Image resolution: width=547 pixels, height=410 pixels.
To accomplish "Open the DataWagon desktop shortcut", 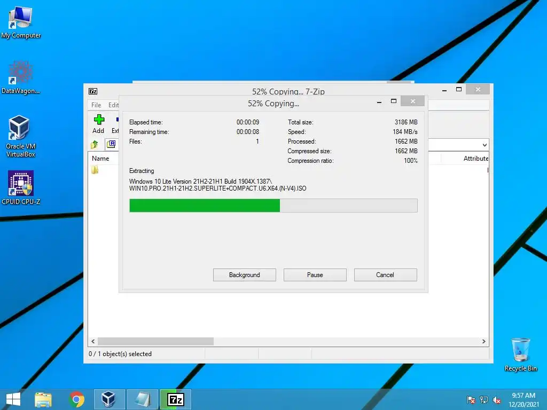I will click(x=21, y=77).
